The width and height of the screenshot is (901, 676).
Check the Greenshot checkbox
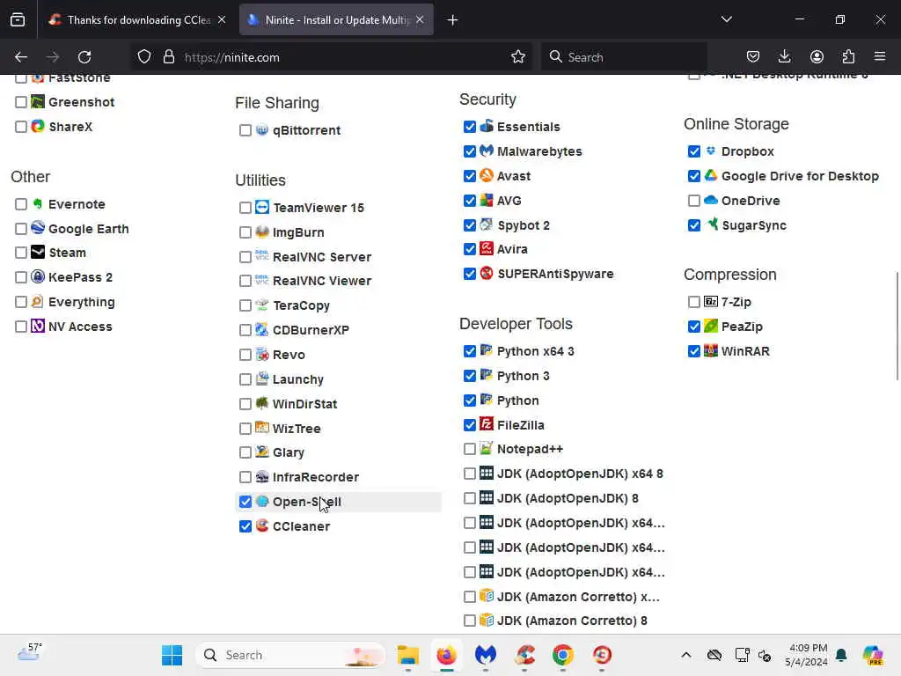21,102
